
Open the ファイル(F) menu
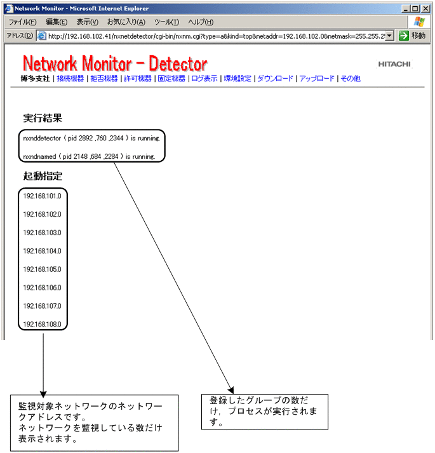pyautogui.click(x=23, y=22)
